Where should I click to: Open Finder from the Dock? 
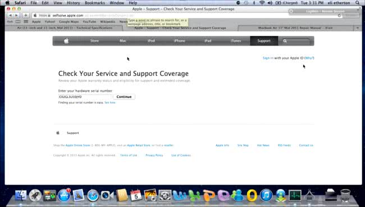pyautogui.click(x=21, y=195)
